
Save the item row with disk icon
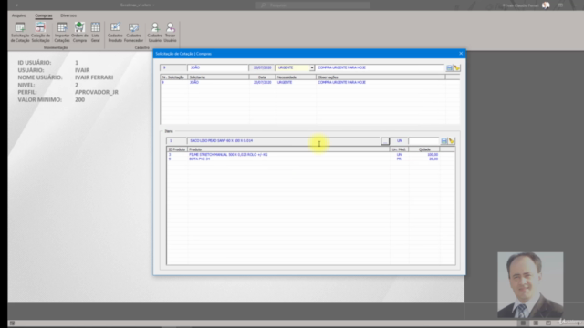[x=444, y=141]
